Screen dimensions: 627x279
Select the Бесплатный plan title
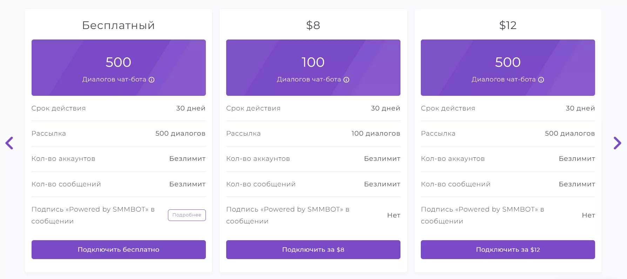[x=118, y=25]
